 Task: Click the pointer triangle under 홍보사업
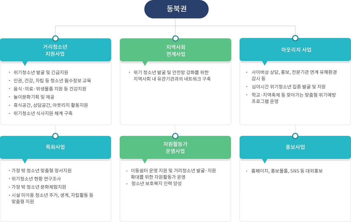coord(265,161)
